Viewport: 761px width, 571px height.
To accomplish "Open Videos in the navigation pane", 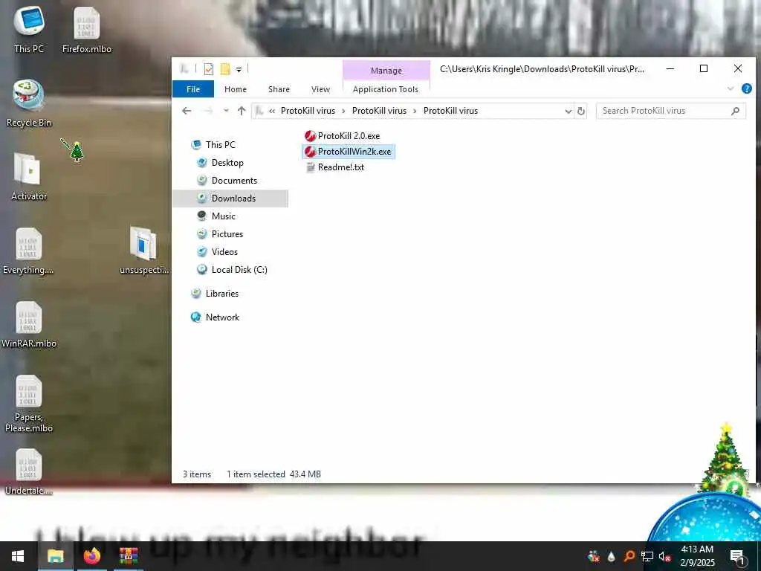I will [218, 252].
